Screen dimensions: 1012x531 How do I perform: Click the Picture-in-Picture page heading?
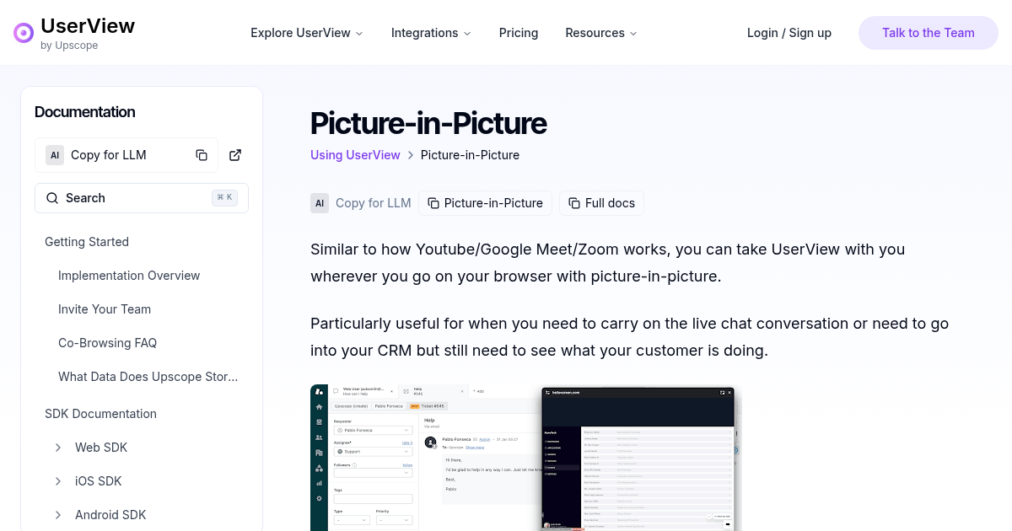(x=428, y=123)
